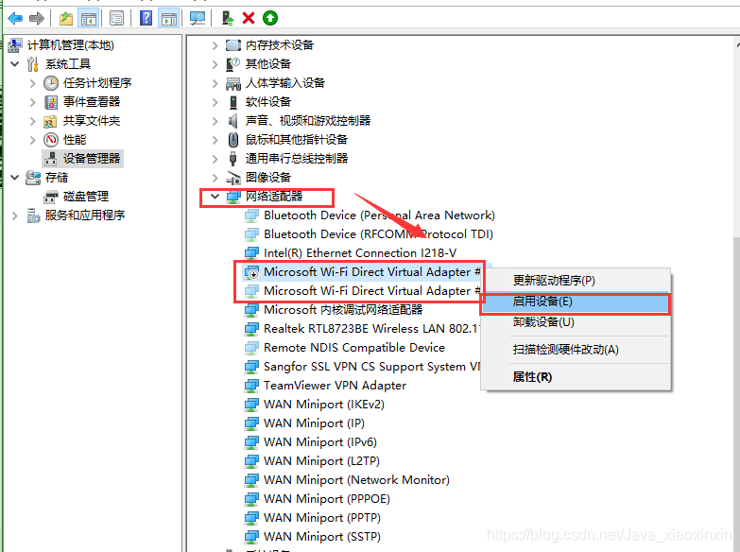740x552 pixels.
Task: Collapse the 存储 node
Action: [14, 177]
